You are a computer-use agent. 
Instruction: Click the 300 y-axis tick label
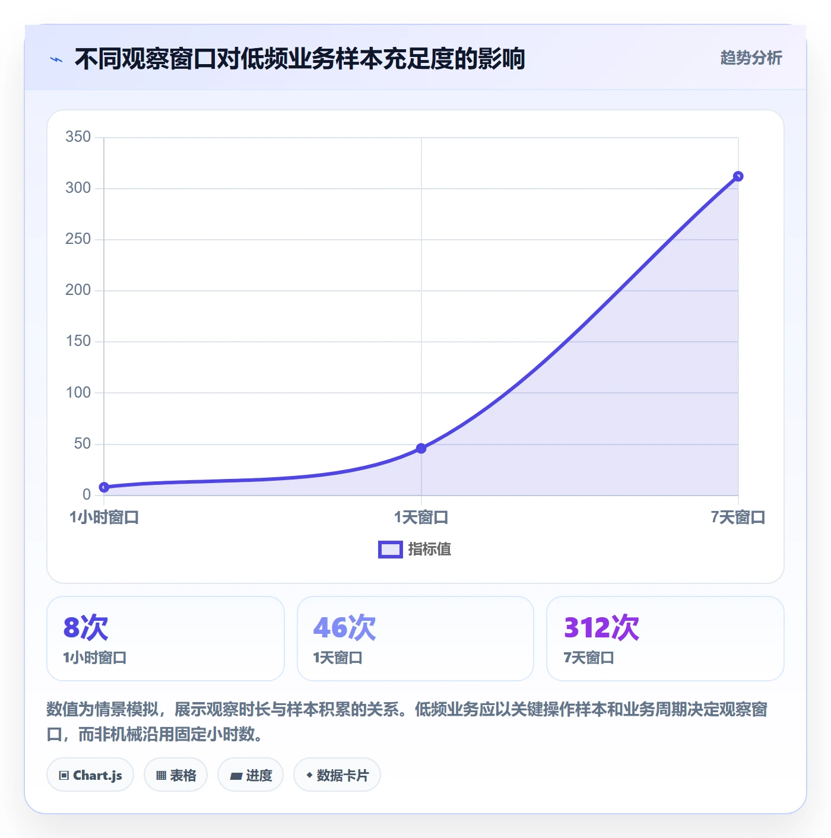pyautogui.click(x=78, y=188)
